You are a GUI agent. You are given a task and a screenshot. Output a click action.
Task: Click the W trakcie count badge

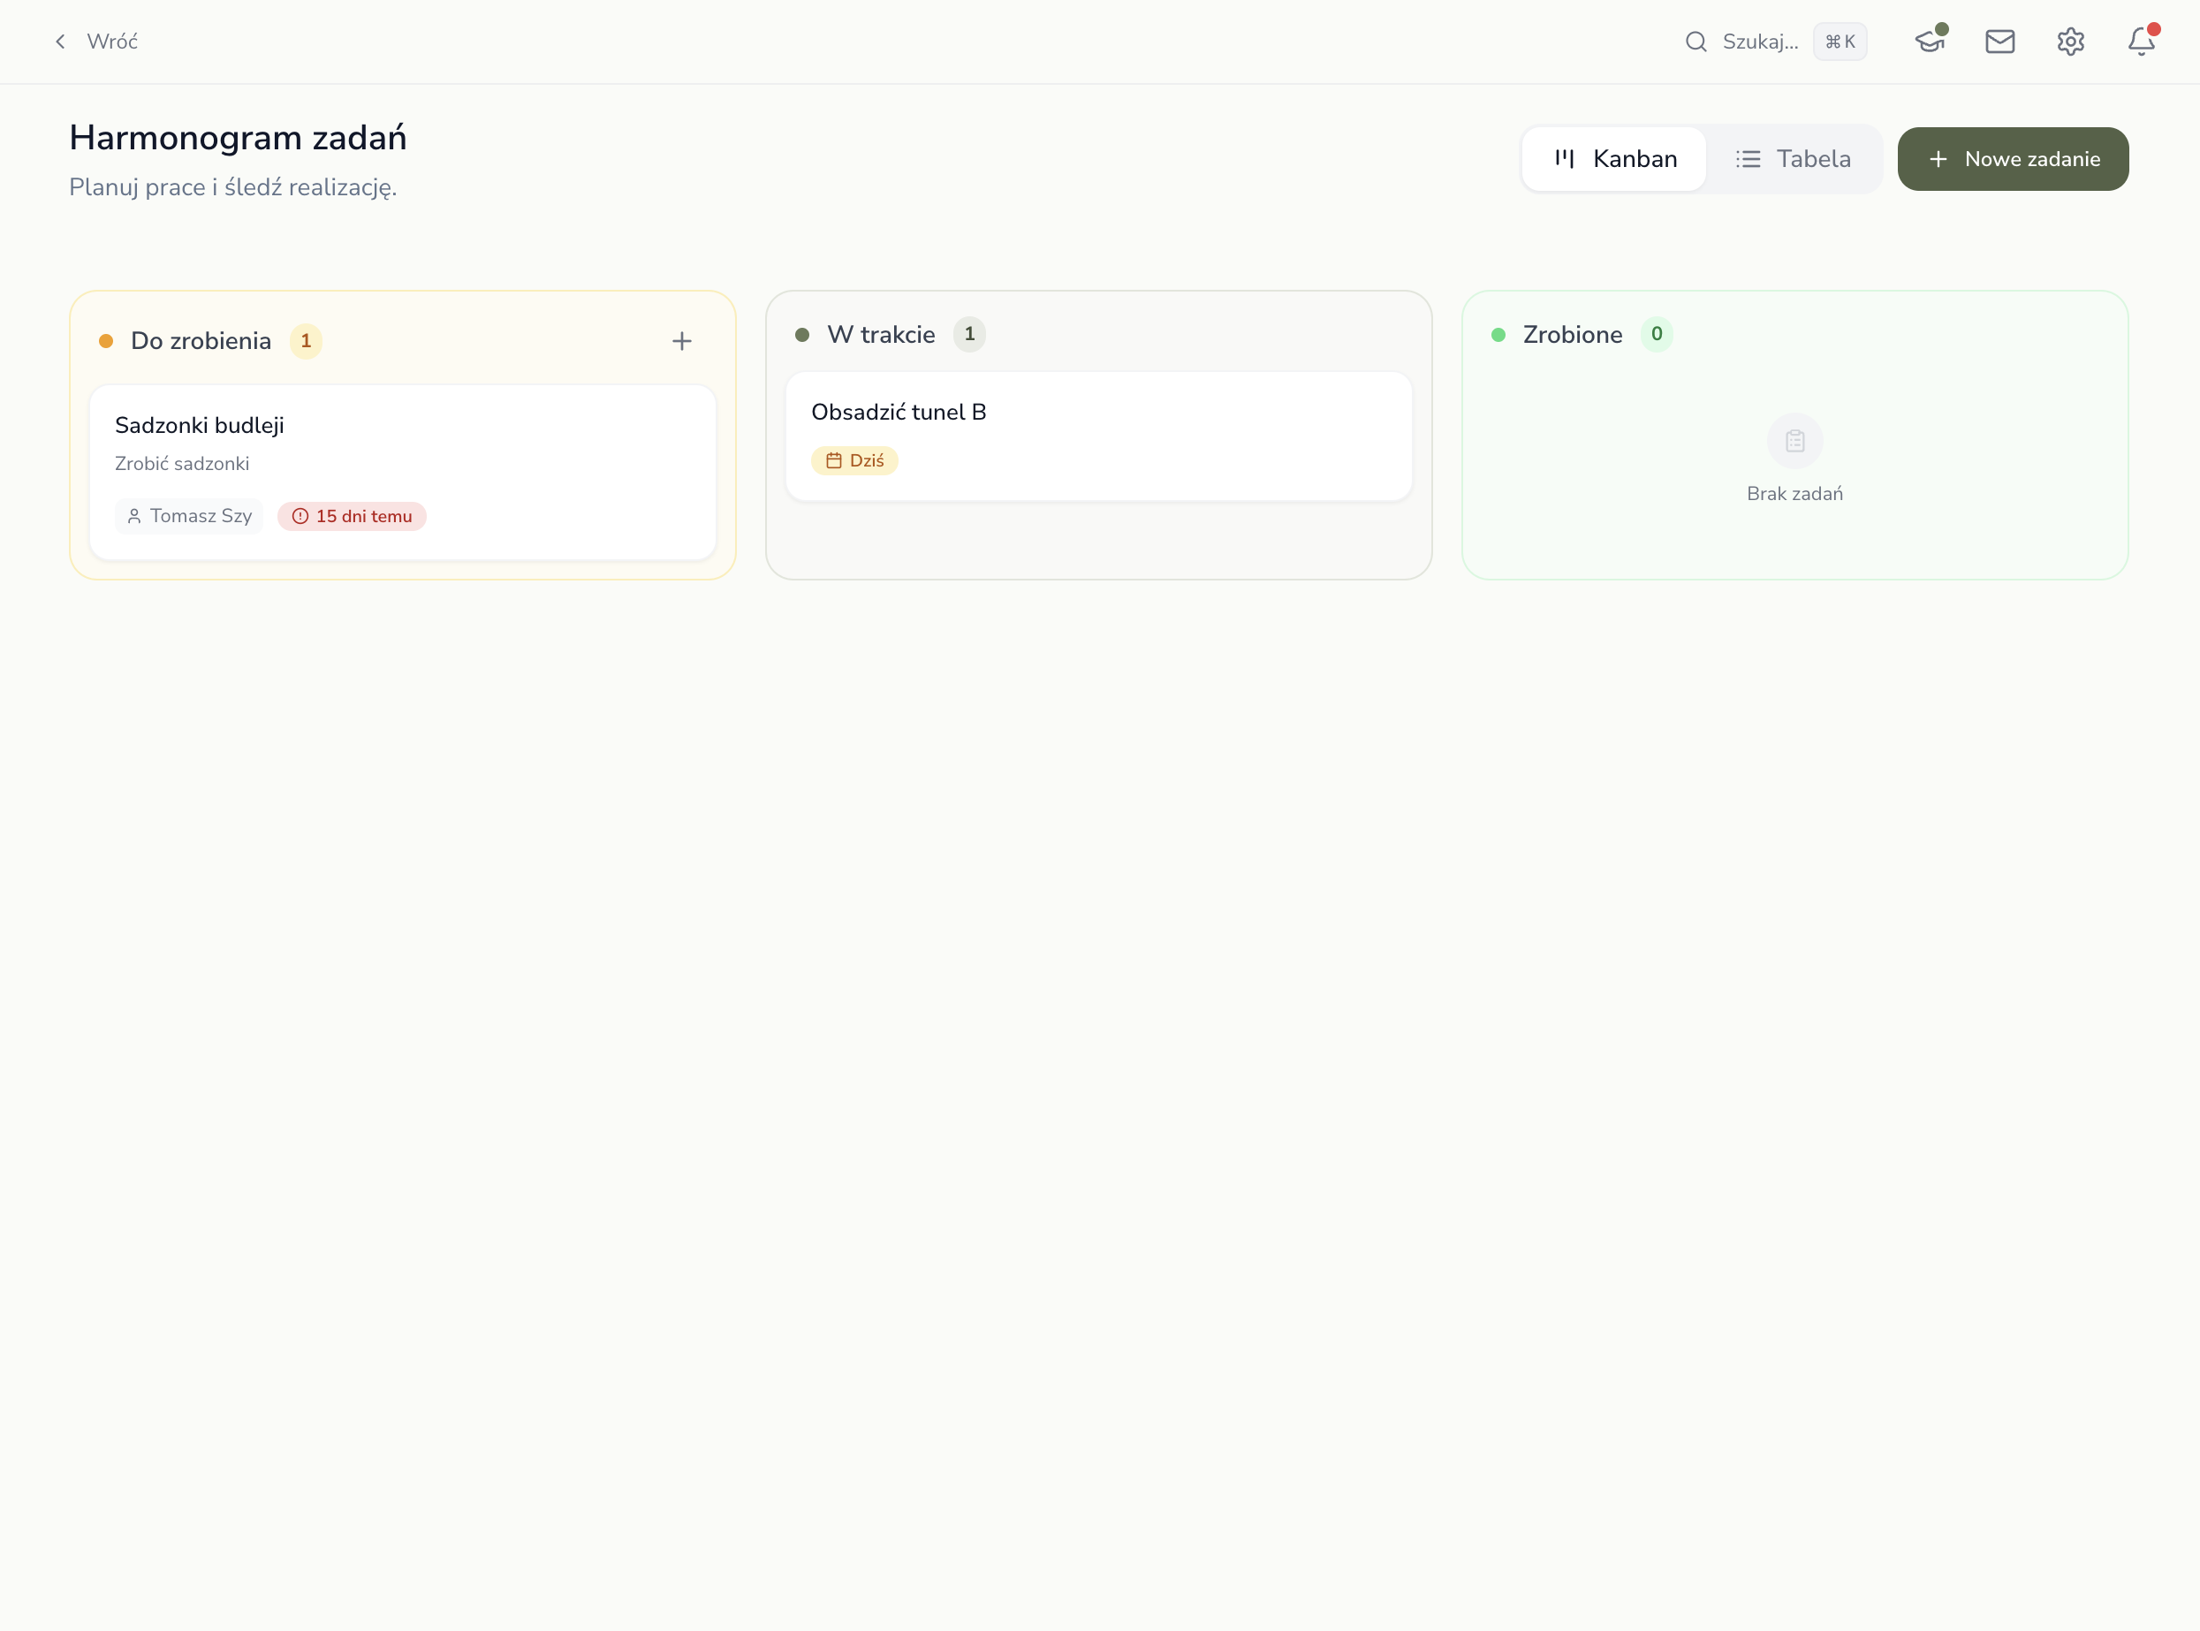(969, 335)
